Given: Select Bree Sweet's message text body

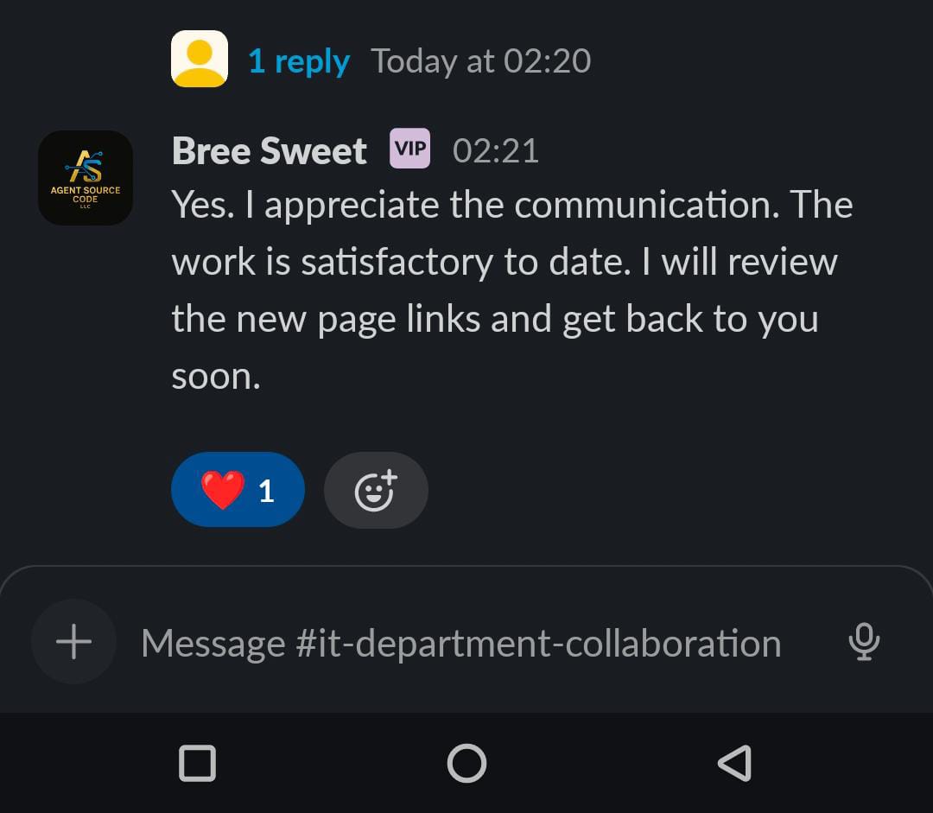Looking at the screenshot, I should [512, 289].
